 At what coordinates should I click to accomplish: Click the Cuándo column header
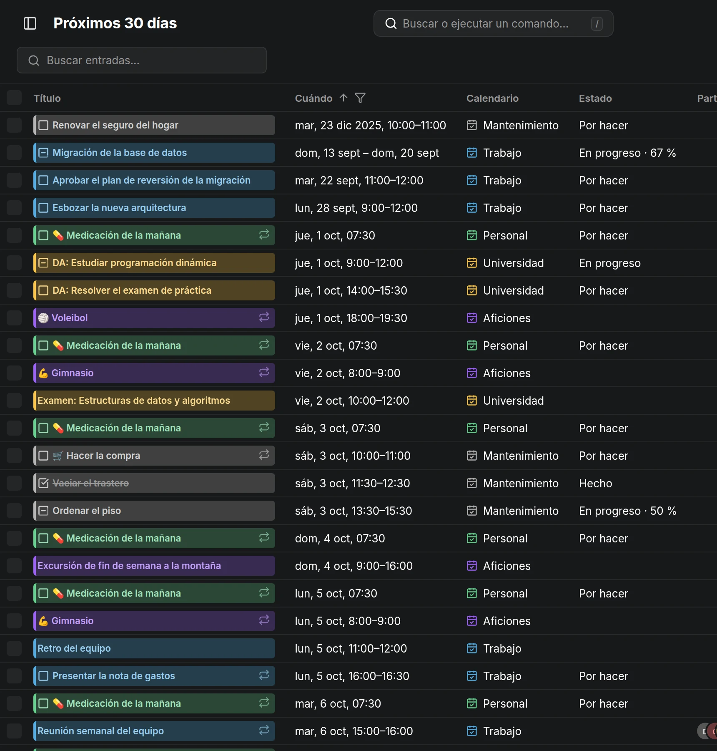pos(313,98)
